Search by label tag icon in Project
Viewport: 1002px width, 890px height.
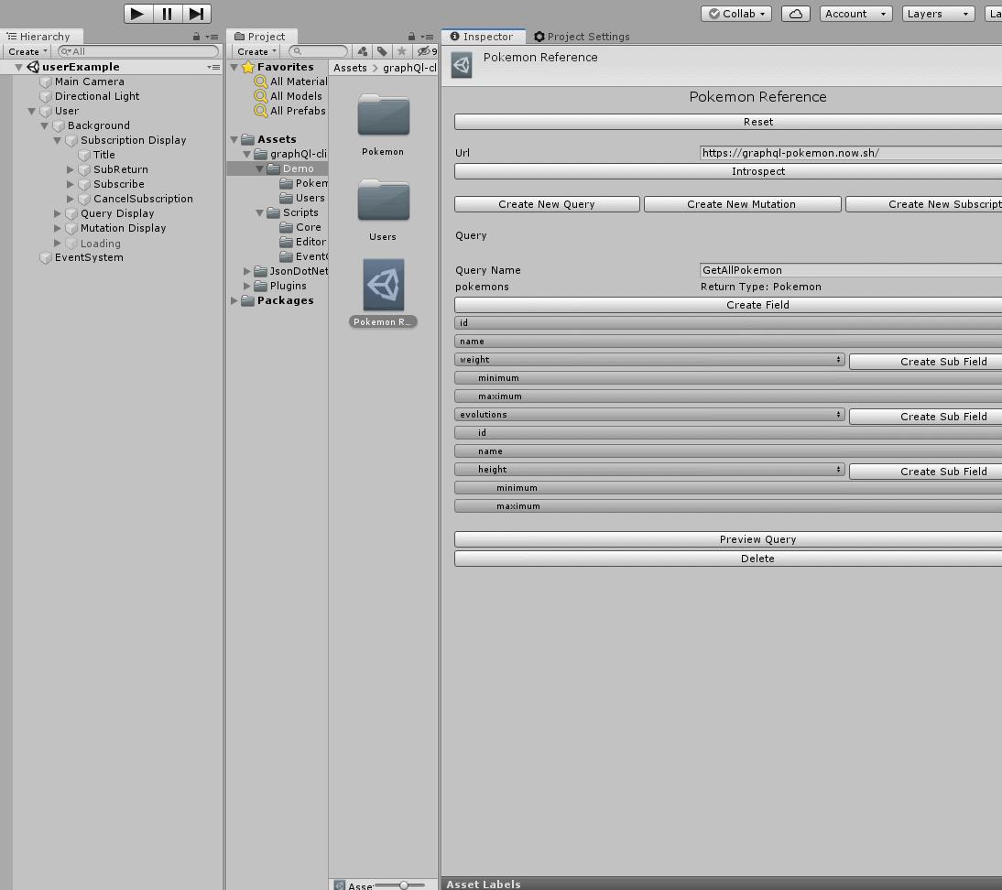382,51
